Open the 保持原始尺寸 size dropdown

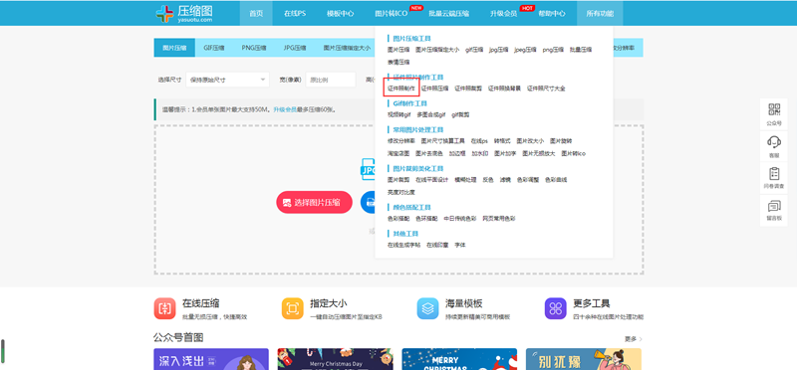(x=227, y=80)
